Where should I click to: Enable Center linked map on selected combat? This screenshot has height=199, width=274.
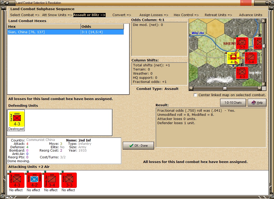[x=195, y=95]
